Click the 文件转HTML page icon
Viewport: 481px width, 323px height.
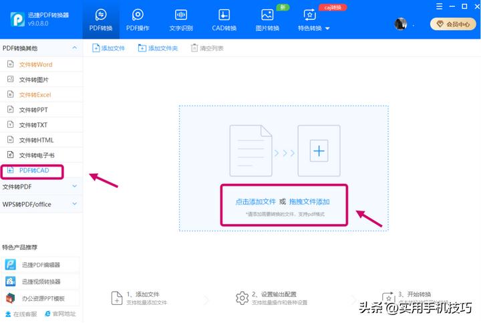point(11,140)
